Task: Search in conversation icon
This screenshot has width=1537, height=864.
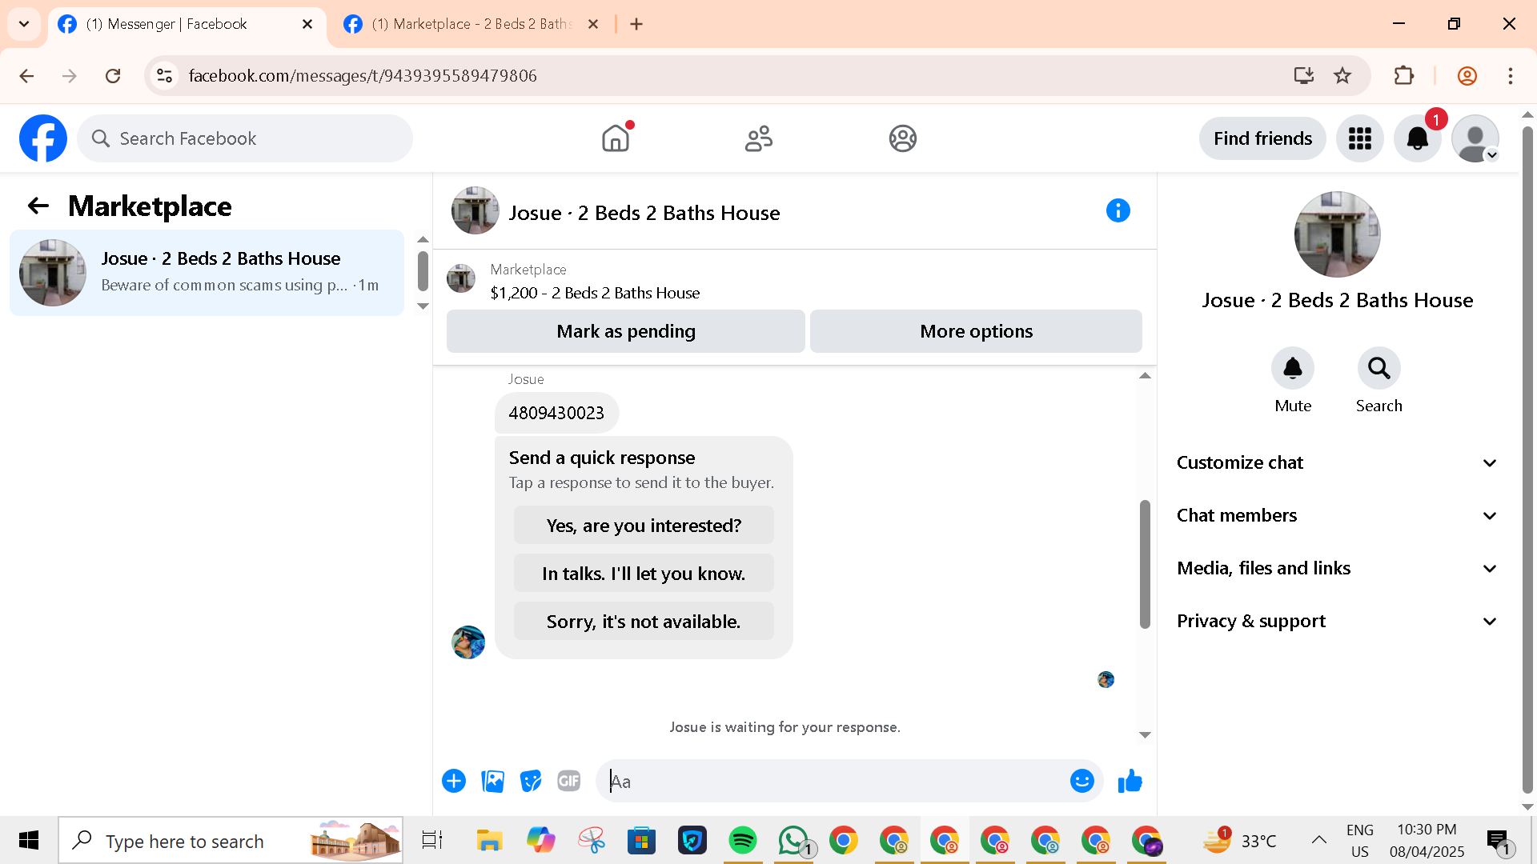Action: 1378,369
